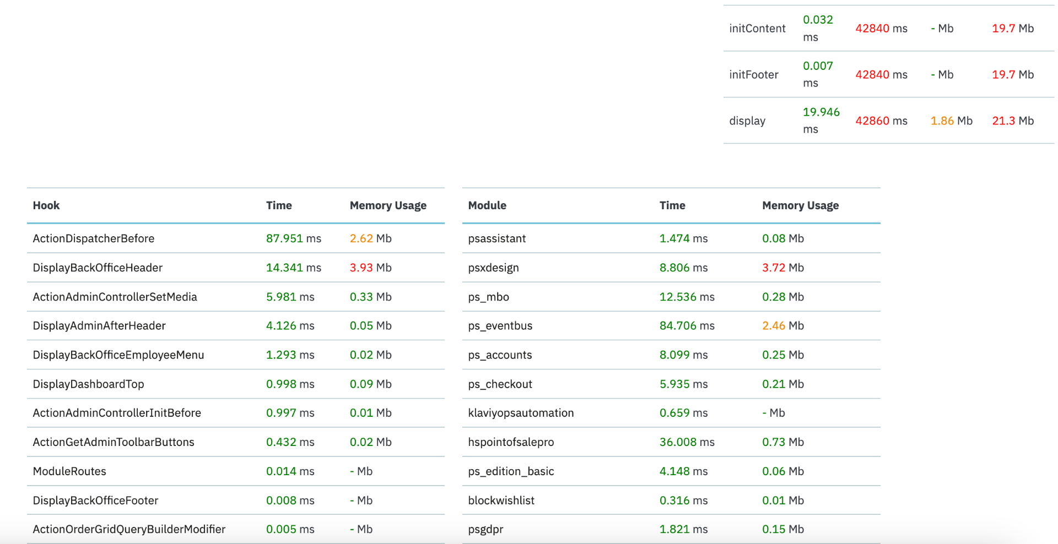Click the Hook column header
The image size is (1058, 544).
pyautogui.click(x=46, y=205)
